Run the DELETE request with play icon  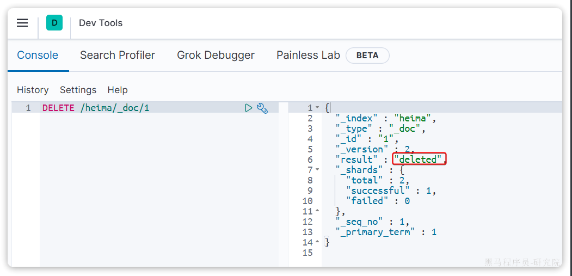coord(248,108)
